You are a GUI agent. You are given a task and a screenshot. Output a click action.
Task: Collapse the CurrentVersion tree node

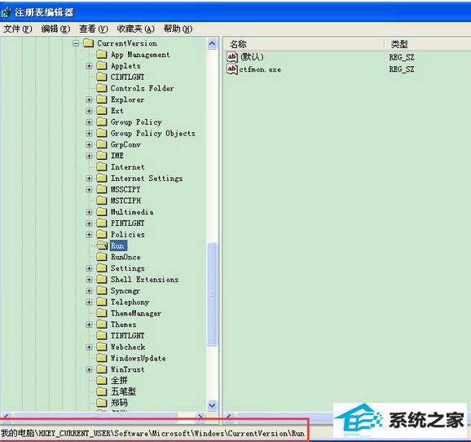76,43
